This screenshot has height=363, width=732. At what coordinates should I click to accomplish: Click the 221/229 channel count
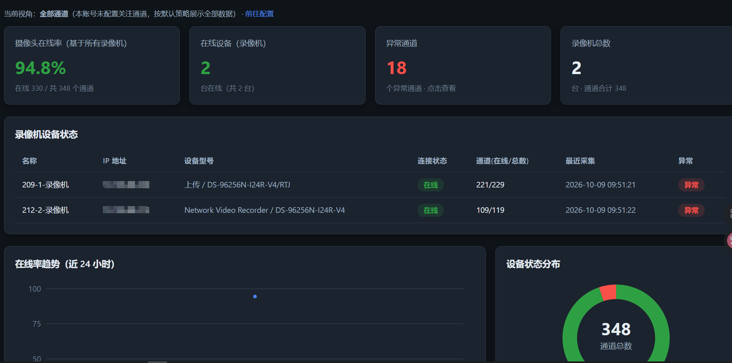tap(490, 185)
